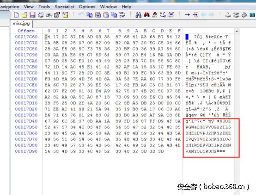Click the Replace Text icon
This screenshot has width=256, height=195.
pos(163,15)
